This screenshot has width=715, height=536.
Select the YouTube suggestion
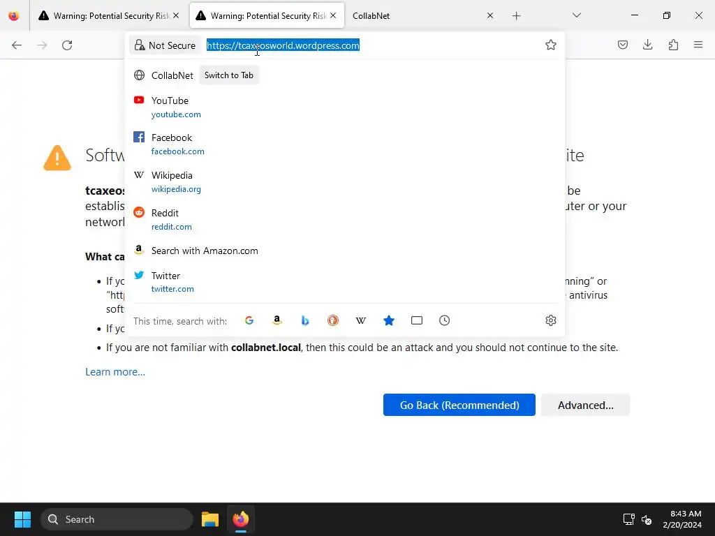(x=345, y=107)
